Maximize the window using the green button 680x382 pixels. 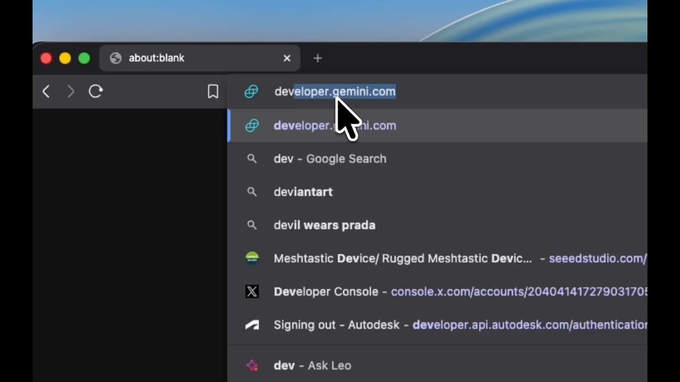[84, 58]
